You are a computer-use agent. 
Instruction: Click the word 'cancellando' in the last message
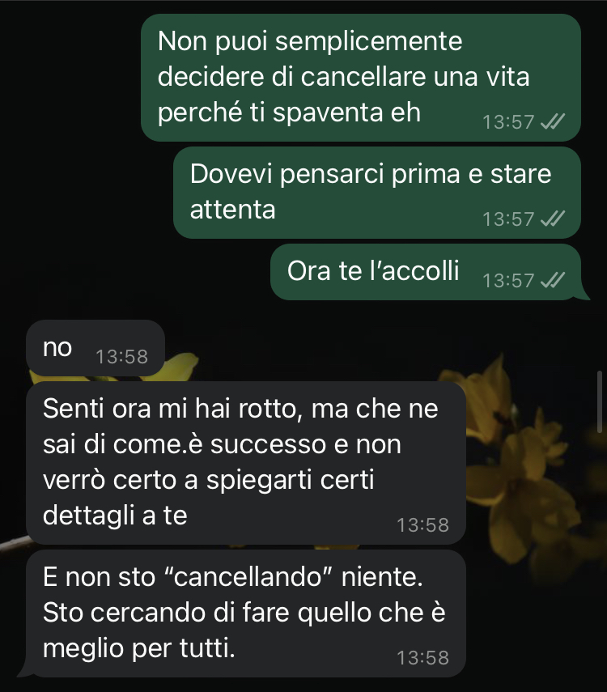248,577
